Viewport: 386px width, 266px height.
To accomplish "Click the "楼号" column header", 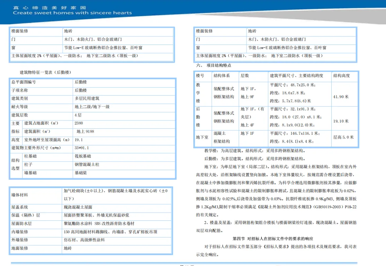I will [200, 76].
